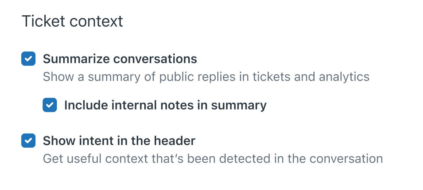Click the "Show a summary of public replies" description
Screen dimensions: 423x190
click(206, 77)
